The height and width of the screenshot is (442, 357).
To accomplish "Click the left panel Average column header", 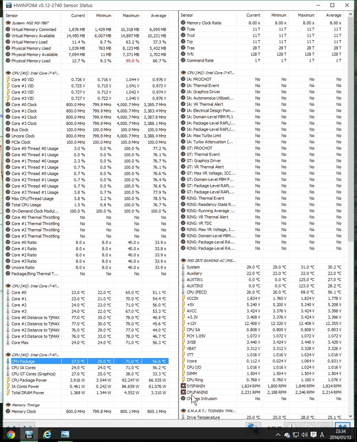I will pyautogui.click(x=155, y=16).
